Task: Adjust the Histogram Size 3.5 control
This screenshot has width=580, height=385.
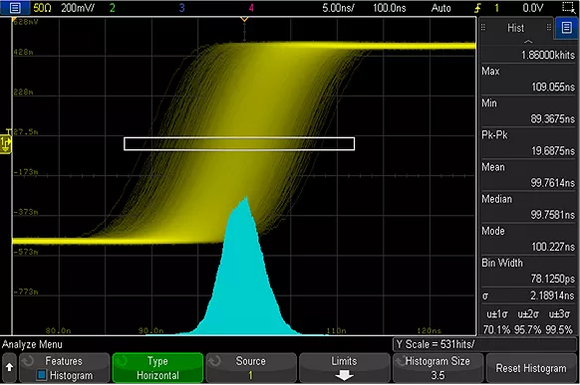Action: 437,368
